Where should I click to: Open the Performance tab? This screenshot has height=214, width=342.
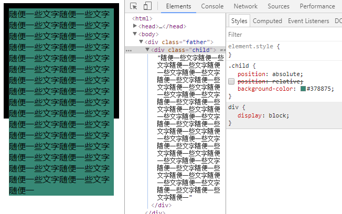[317, 6]
